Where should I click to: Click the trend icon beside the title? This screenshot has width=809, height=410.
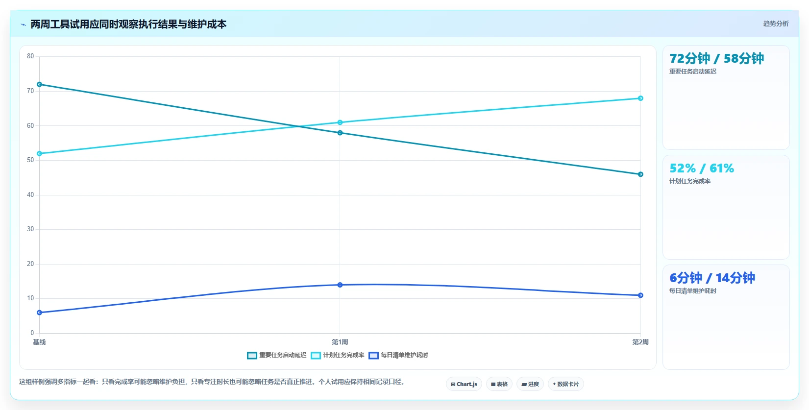(23, 24)
